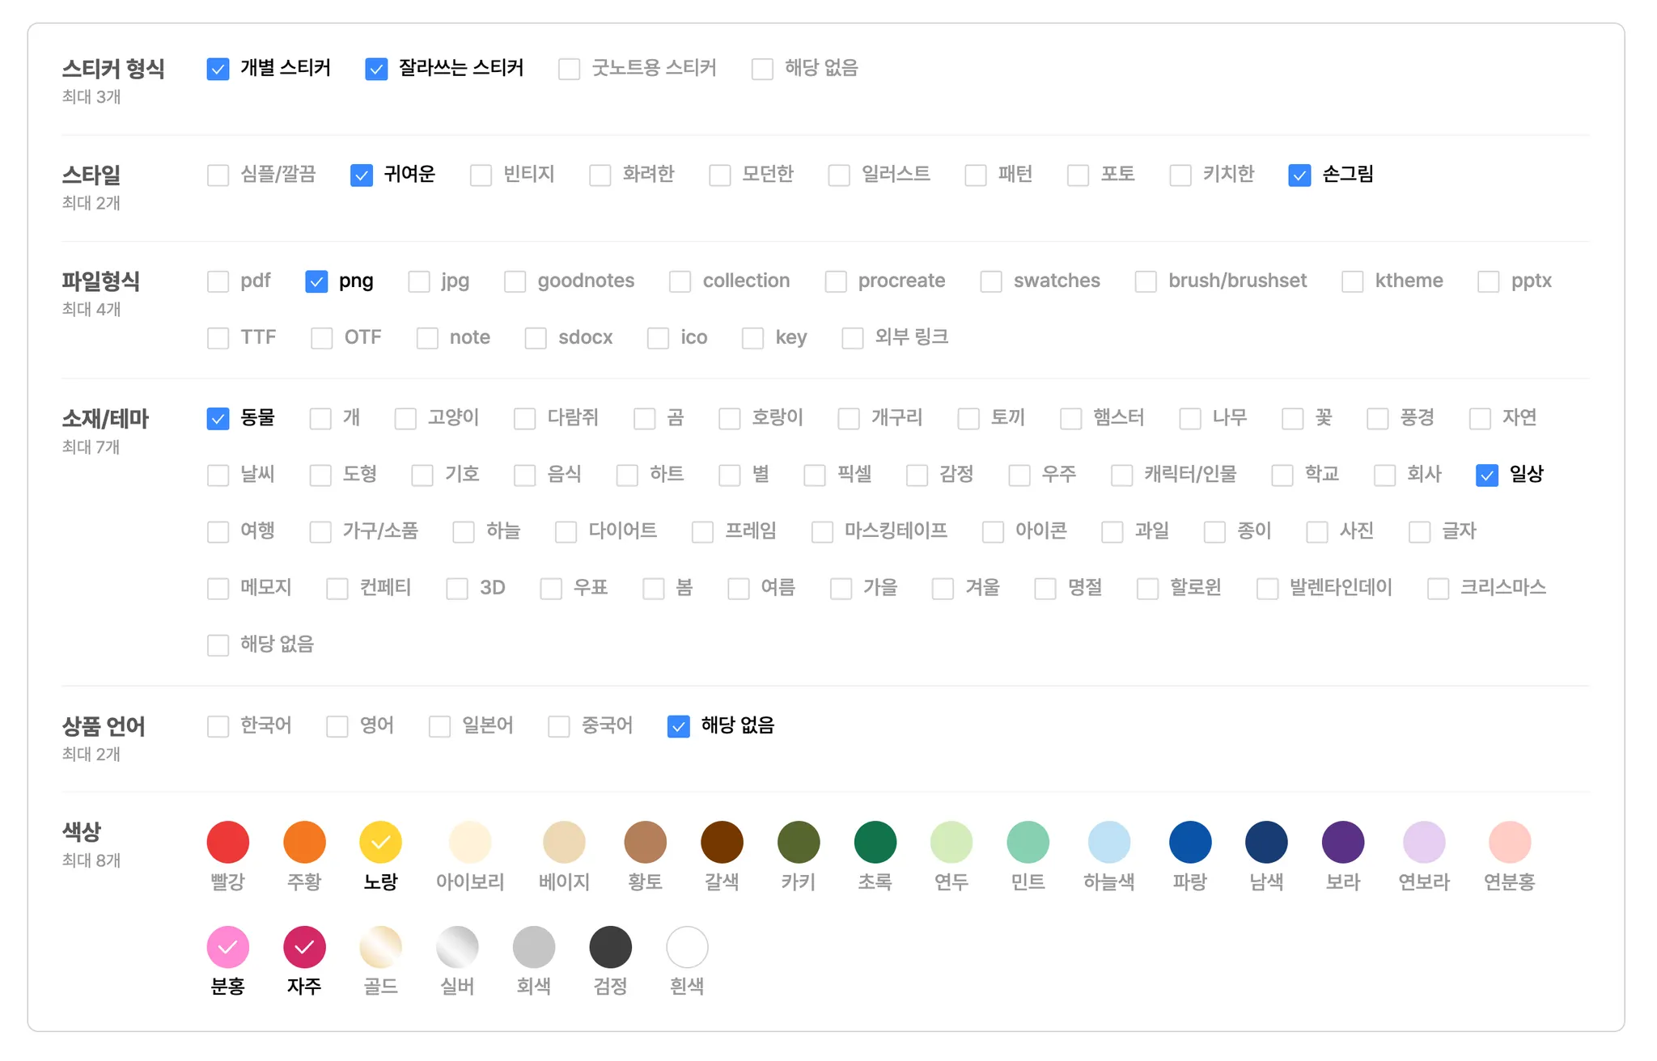Enable the 빈티지 style checkbox
Screen dimensions: 1657x1061
tap(481, 175)
